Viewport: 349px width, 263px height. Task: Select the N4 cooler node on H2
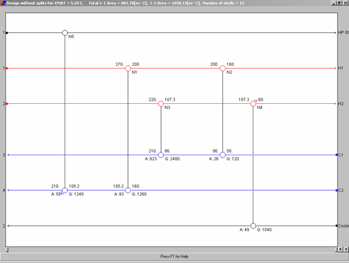(253, 103)
